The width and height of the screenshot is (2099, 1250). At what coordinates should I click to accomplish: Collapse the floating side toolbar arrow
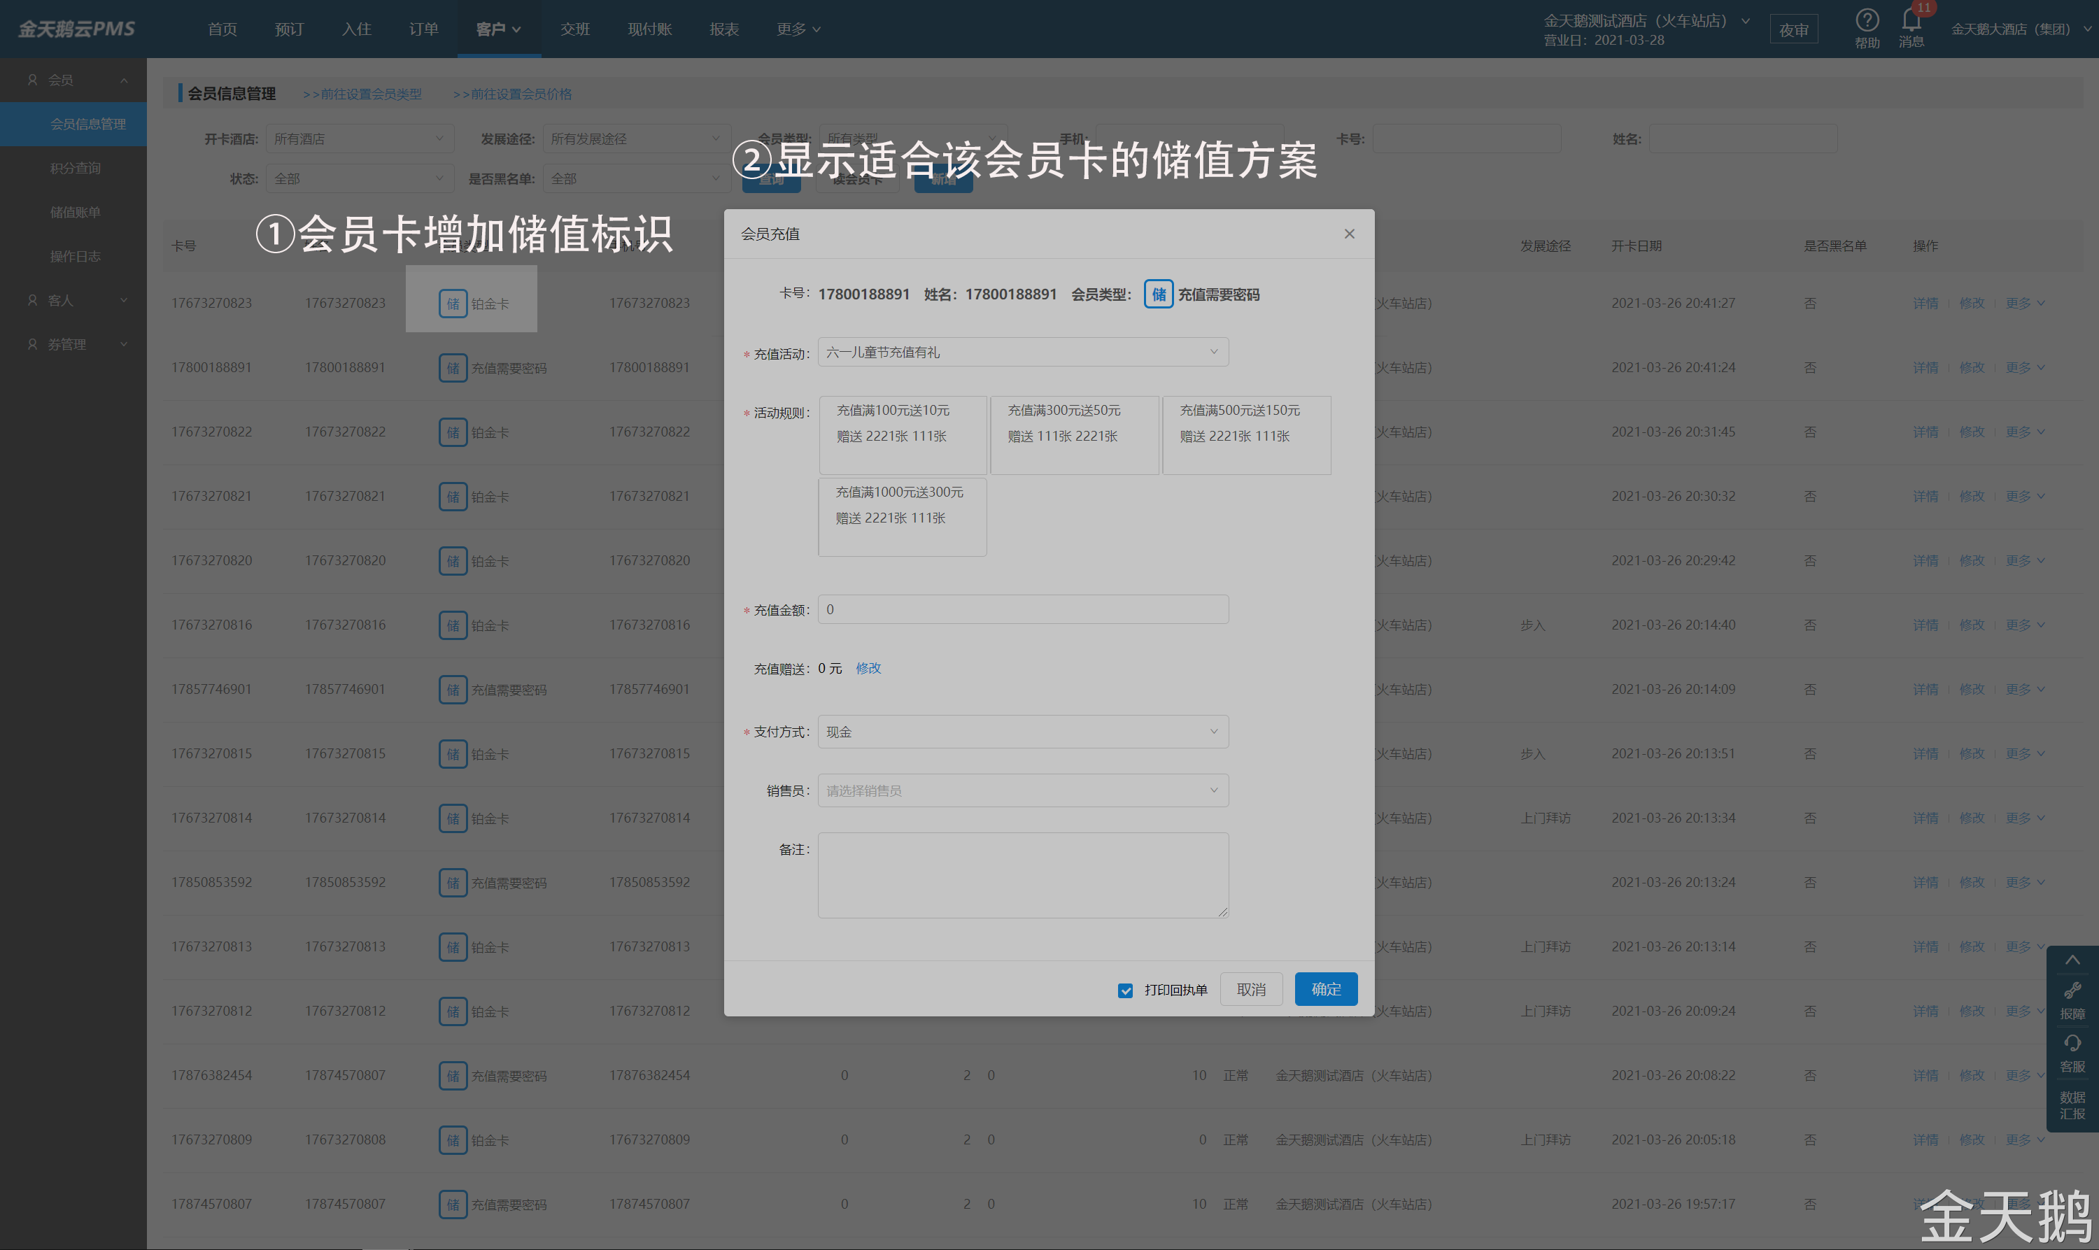click(x=2072, y=960)
